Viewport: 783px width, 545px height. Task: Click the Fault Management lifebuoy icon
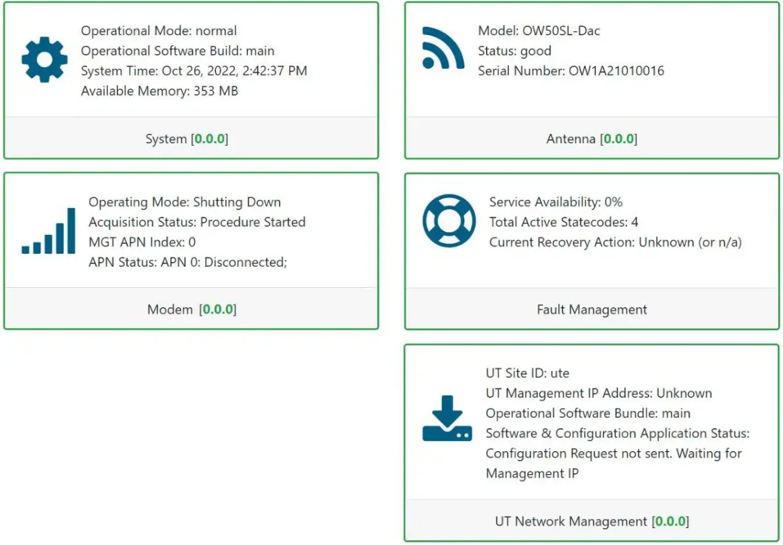pyautogui.click(x=449, y=220)
